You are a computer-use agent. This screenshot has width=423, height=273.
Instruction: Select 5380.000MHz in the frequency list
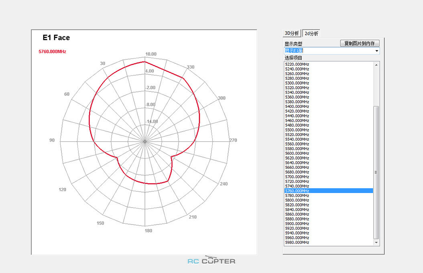click(x=329, y=102)
